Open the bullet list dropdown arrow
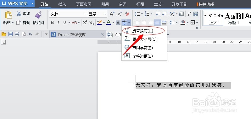The width and height of the screenshot is (251, 119). pos(142,14)
